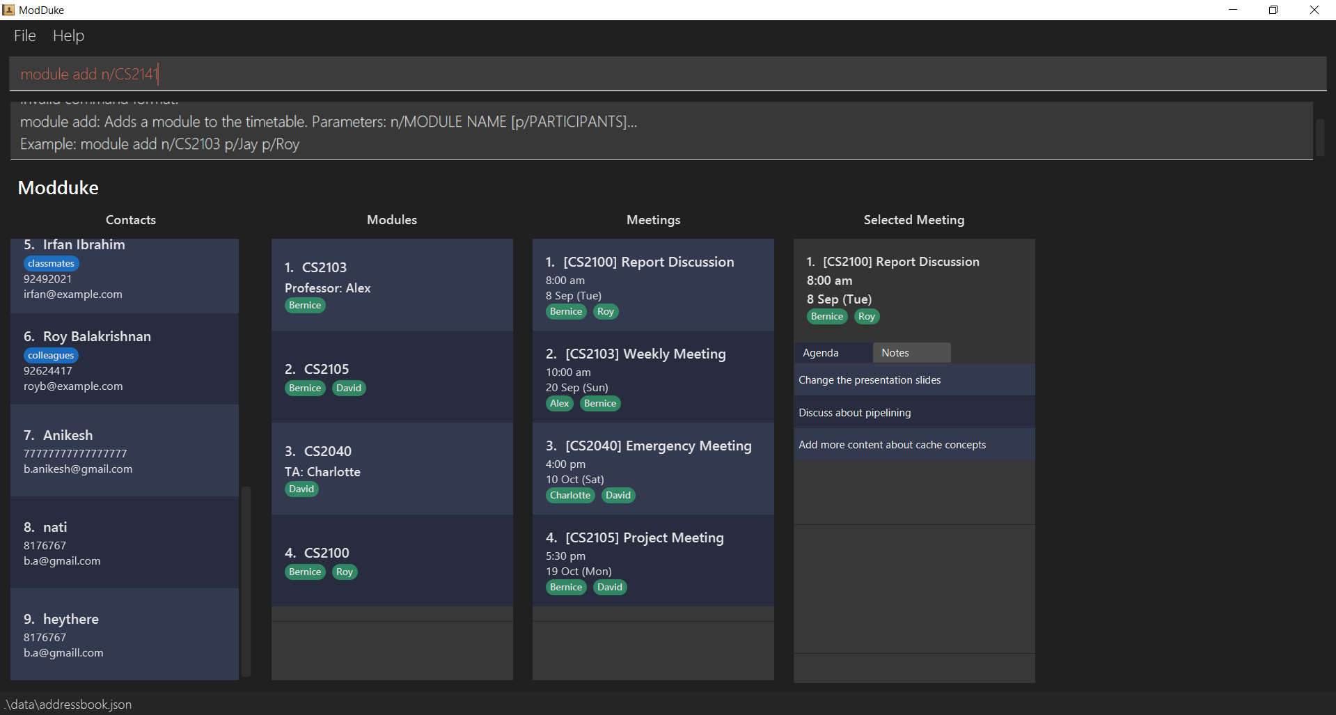
Task: Click Bernice tag in Weekly Meeting
Action: coord(600,404)
